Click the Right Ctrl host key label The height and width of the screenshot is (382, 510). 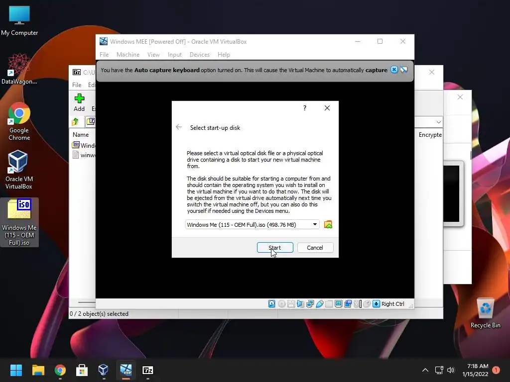pos(392,304)
